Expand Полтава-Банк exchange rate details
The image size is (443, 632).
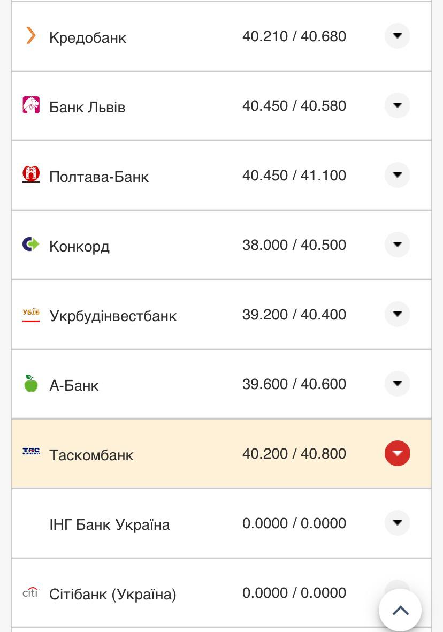(x=397, y=175)
